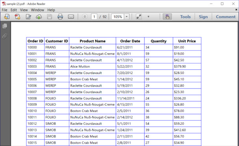Click the previous page up arrow
The width and height of the screenshot is (239, 146).
coord(85,16)
